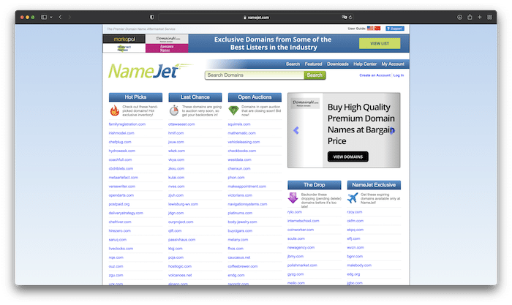
Task: Advance banner carousel with right arrow
Action: (392, 131)
